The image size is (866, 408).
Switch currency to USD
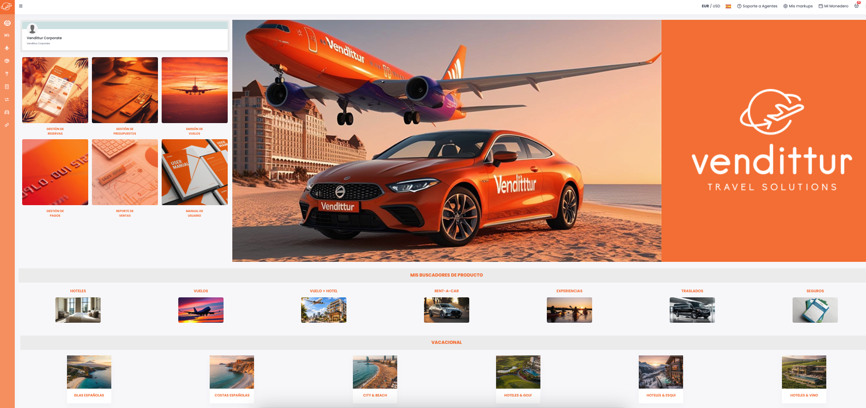pyautogui.click(x=716, y=6)
